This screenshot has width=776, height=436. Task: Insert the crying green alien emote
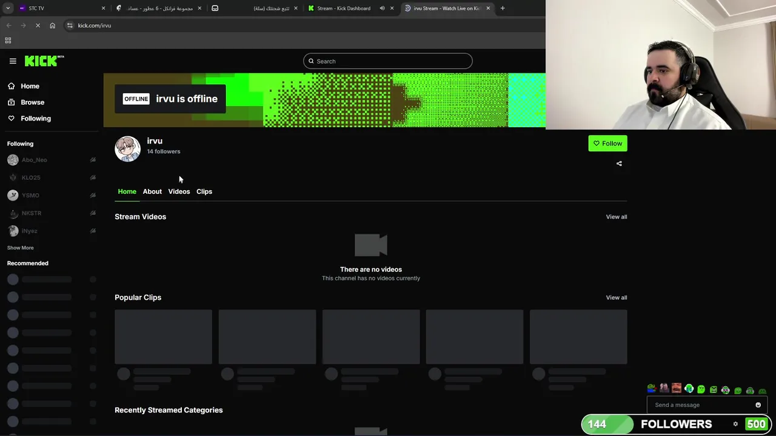689,389
